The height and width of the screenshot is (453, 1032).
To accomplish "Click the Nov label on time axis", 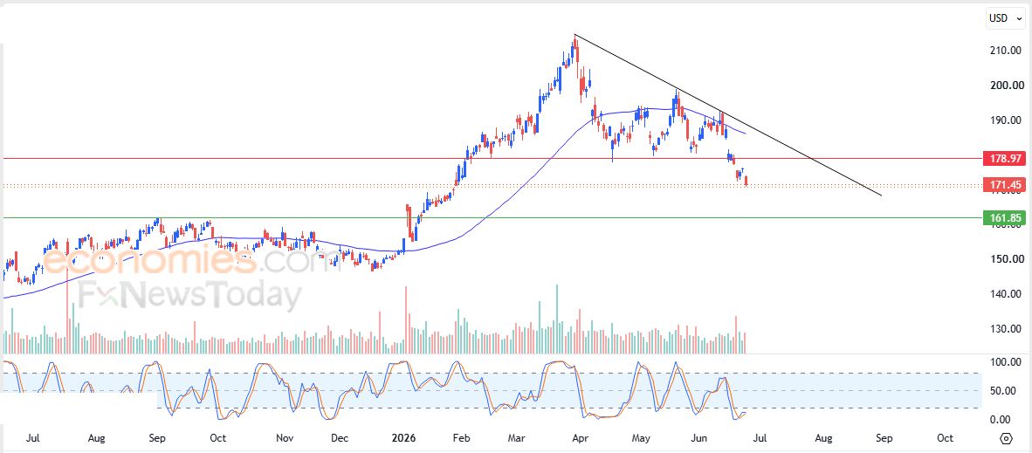I will pos(284,438).
